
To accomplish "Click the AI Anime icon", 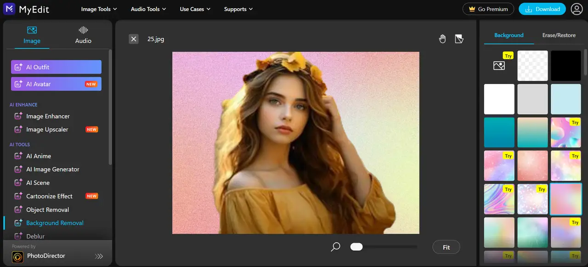I will [x=18, y=156].
